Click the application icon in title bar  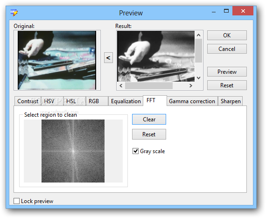14,13
